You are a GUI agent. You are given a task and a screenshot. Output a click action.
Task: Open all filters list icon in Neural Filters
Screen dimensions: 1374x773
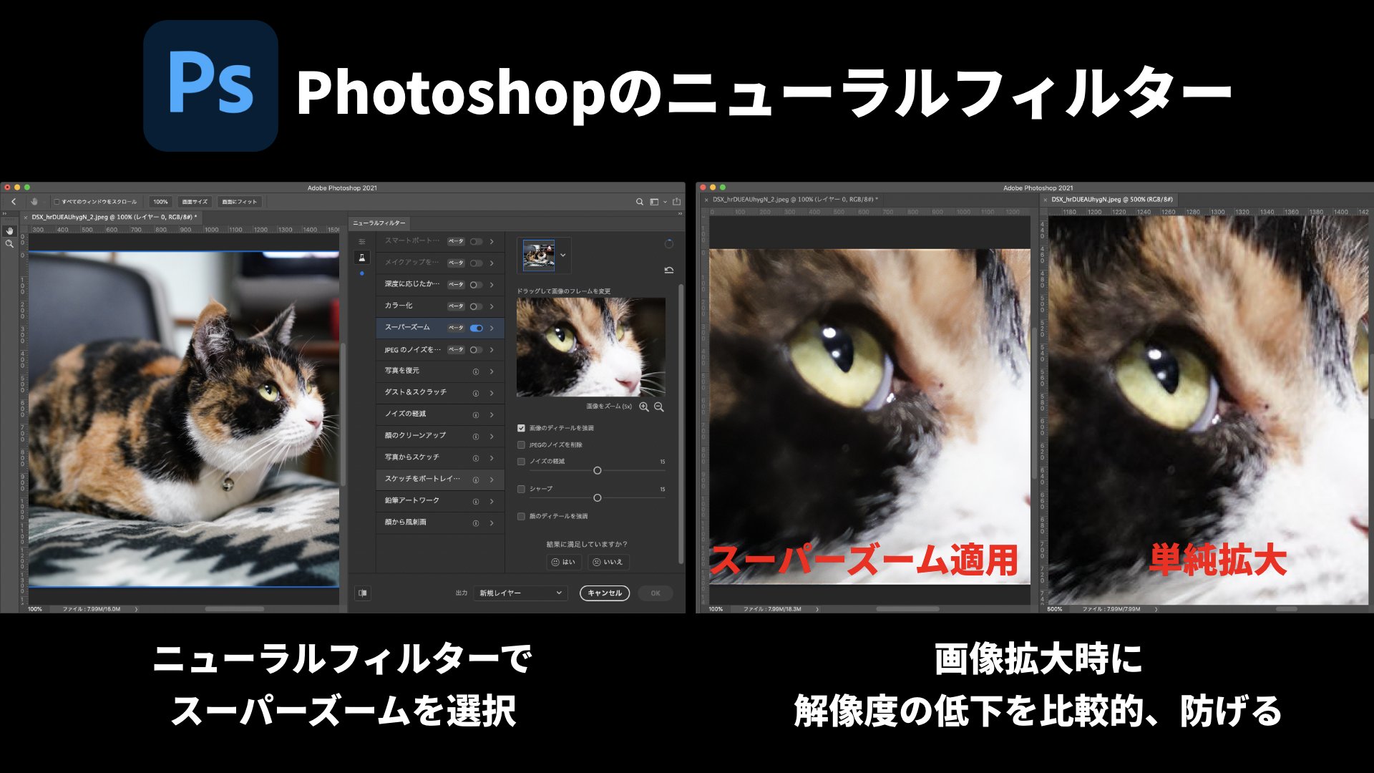click(x=362, y=242)
